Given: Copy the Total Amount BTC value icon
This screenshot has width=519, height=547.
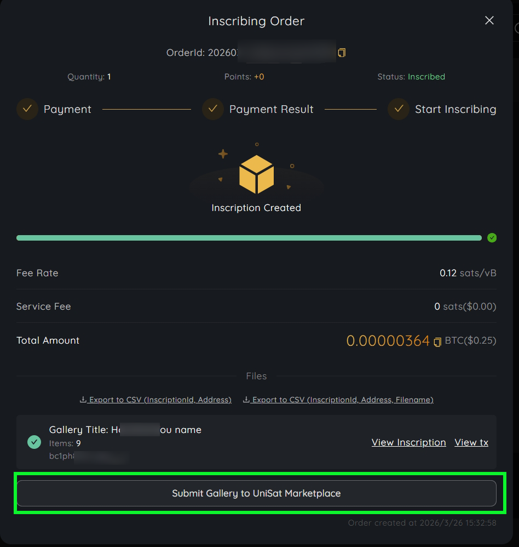Looking at the screenshot, I should 437,342.
